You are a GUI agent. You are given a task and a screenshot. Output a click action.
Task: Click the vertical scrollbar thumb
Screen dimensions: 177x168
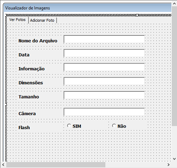point(174,66)
